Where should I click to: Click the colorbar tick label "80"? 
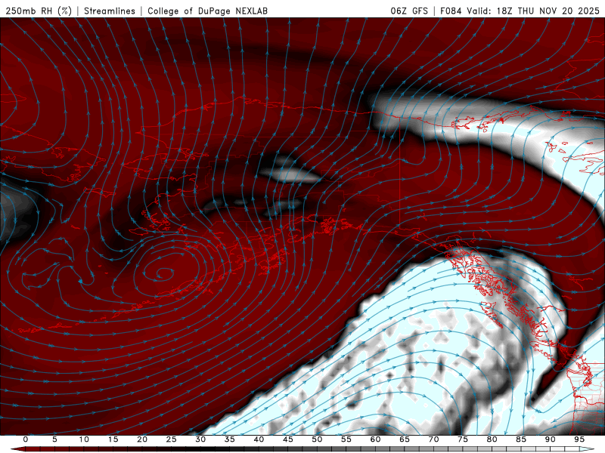point(492,439)
